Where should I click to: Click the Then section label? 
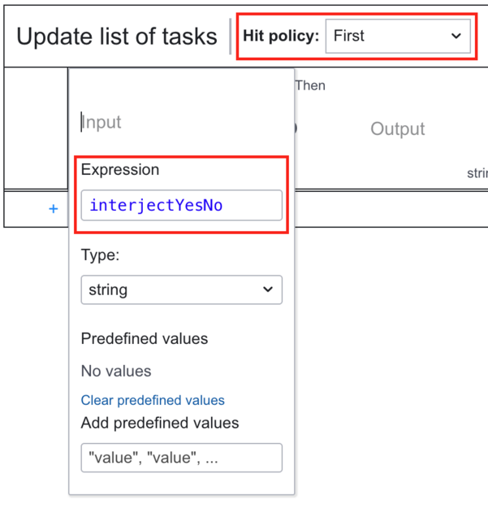(x=310, y=85)
